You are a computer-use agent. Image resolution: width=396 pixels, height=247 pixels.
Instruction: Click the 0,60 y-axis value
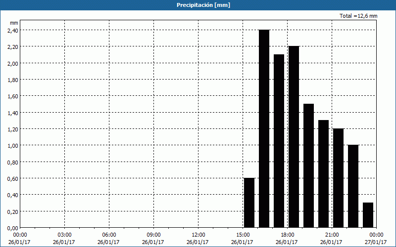tap(13, 179)
